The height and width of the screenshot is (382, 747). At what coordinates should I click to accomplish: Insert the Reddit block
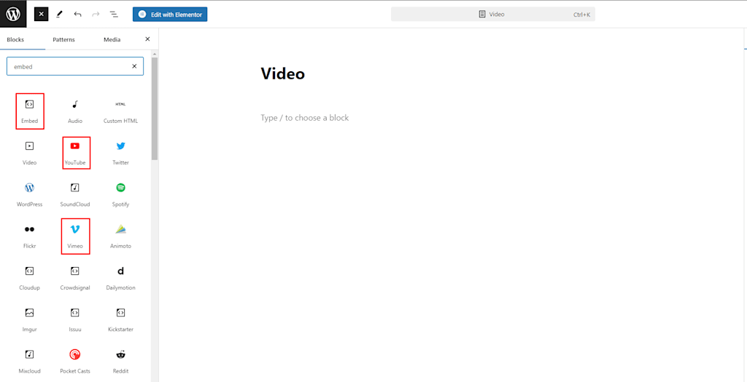[x=120, y=362]
